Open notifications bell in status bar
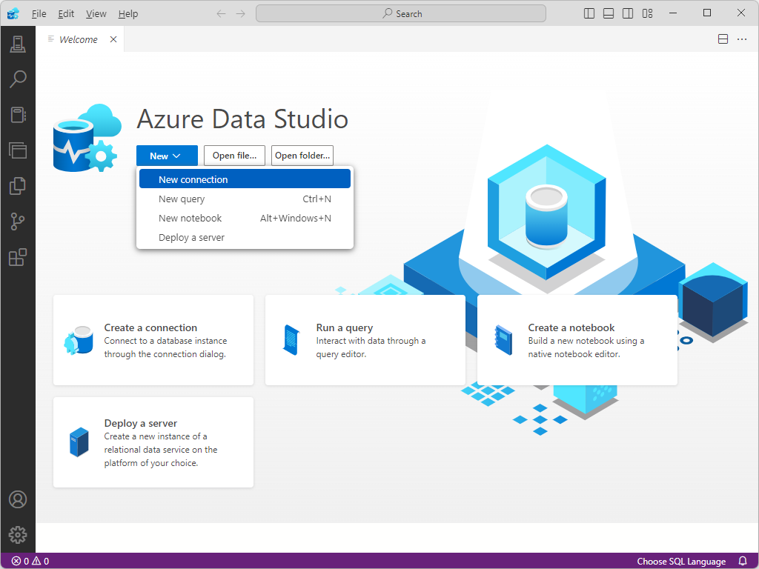Image resolution: width=759 pixels, height=569 pixels. pyautogui.click(x=743, y=562)
